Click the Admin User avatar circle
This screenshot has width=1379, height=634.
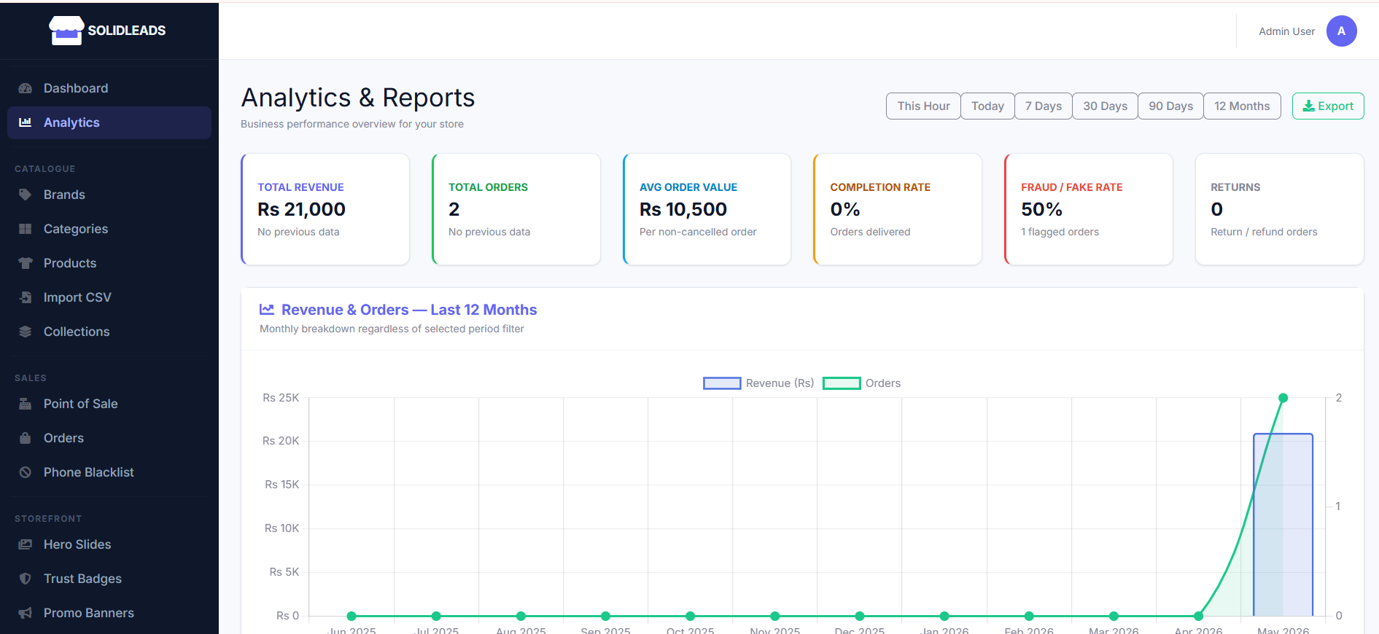[1341, 31]
